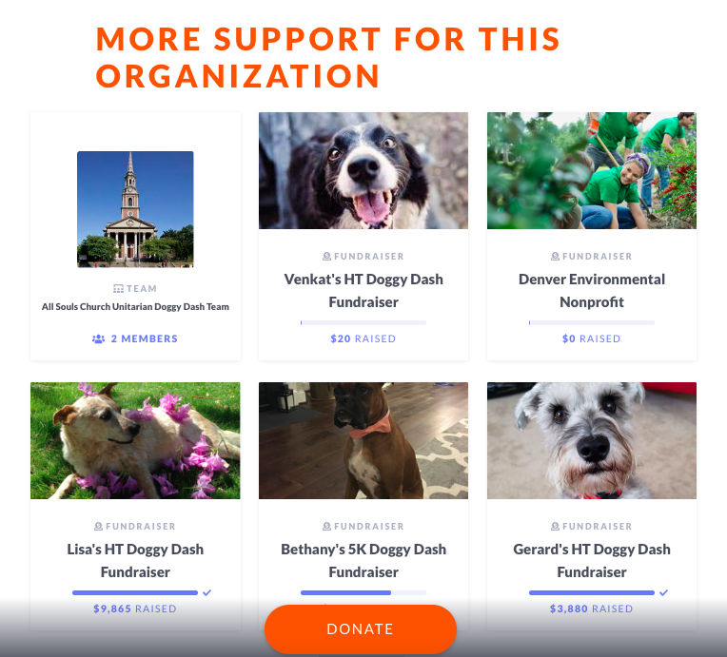The height and width of the screenshot is (657, 727).
Task: Click the orange Donate button
Action: click(x=361, y=629)
